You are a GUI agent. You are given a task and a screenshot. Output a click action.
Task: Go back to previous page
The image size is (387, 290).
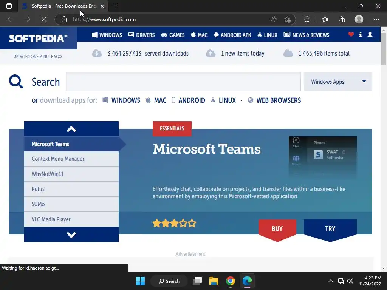click(x=11, y=19)
